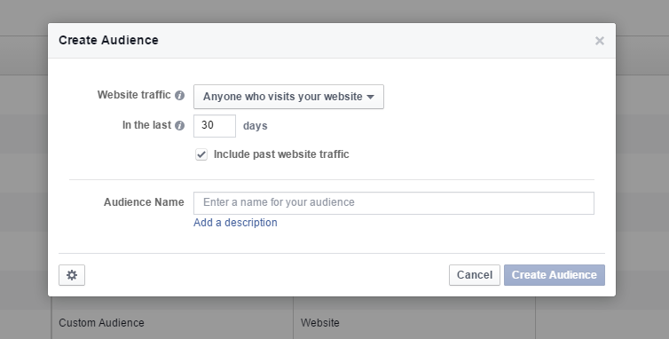Open the gear settings button
Screen dimensions: 669x339
[x=72, y=275]
